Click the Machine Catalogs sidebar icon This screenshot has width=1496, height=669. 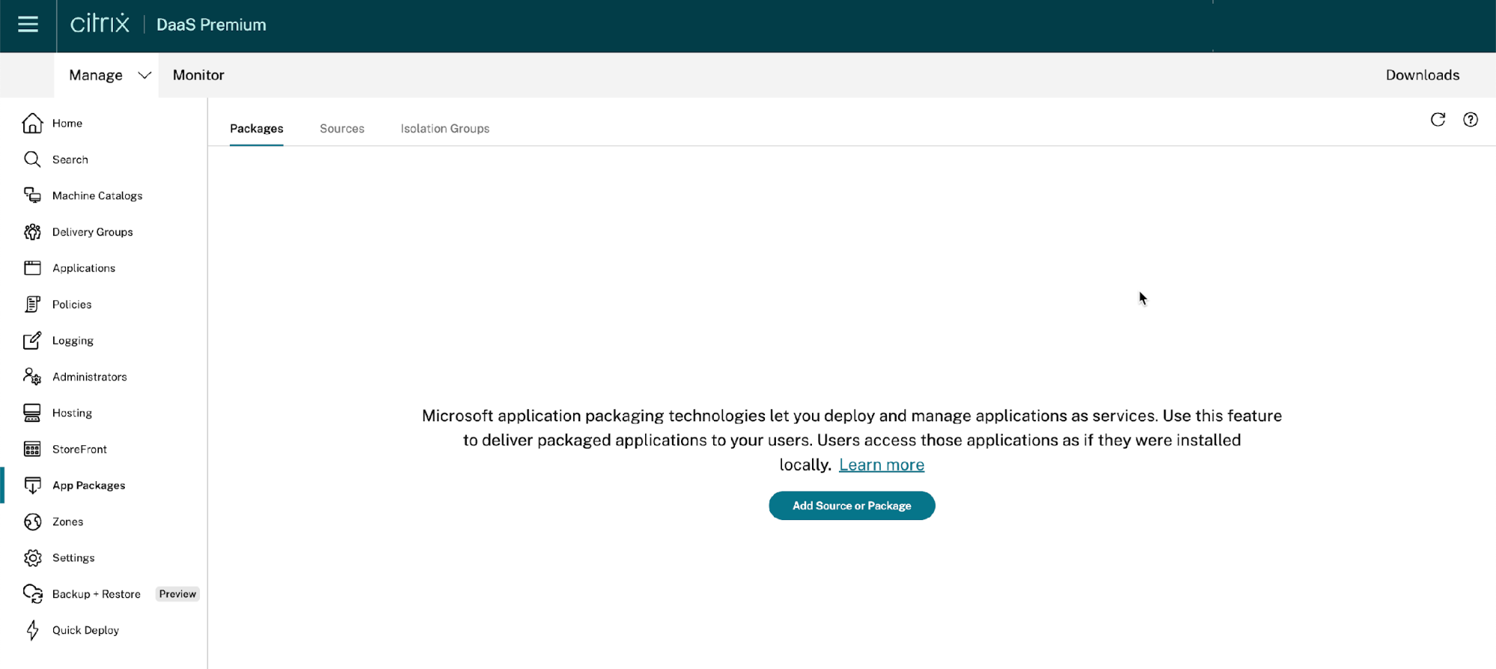[32, 195]
